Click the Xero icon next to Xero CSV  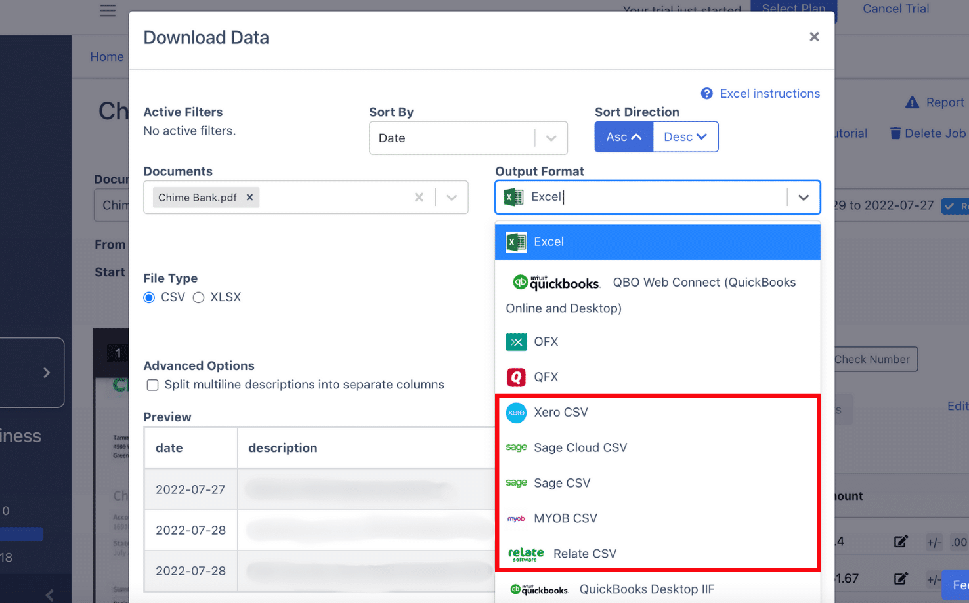click(x=517, y=413)
